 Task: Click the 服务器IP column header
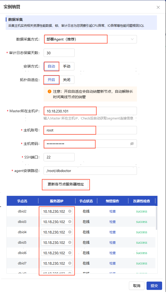point(57,201)
